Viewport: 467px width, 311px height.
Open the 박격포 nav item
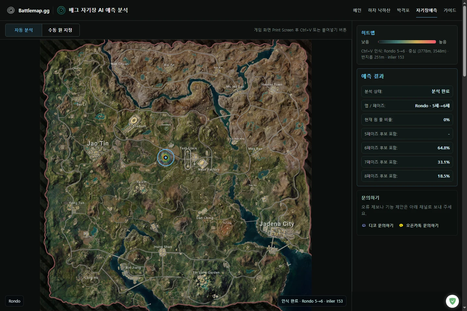pos(403,10)
